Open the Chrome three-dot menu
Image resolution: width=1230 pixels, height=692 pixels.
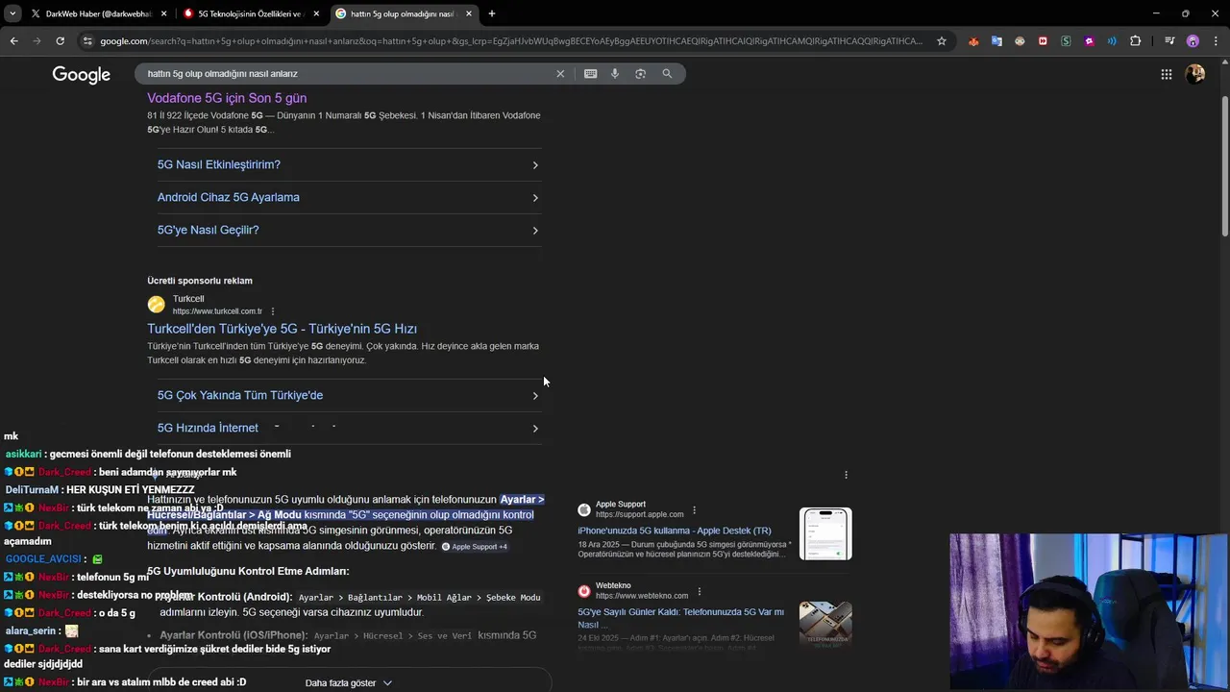click(1216, 41)
